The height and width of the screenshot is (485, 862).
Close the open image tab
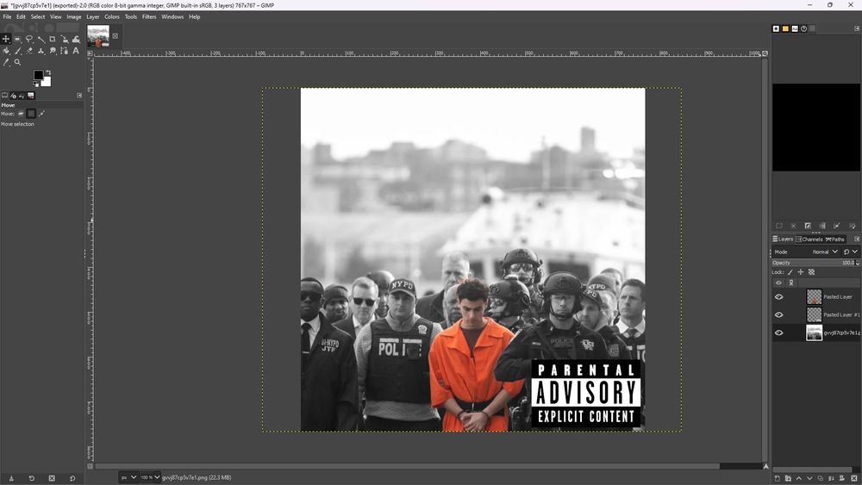(115, 36)
